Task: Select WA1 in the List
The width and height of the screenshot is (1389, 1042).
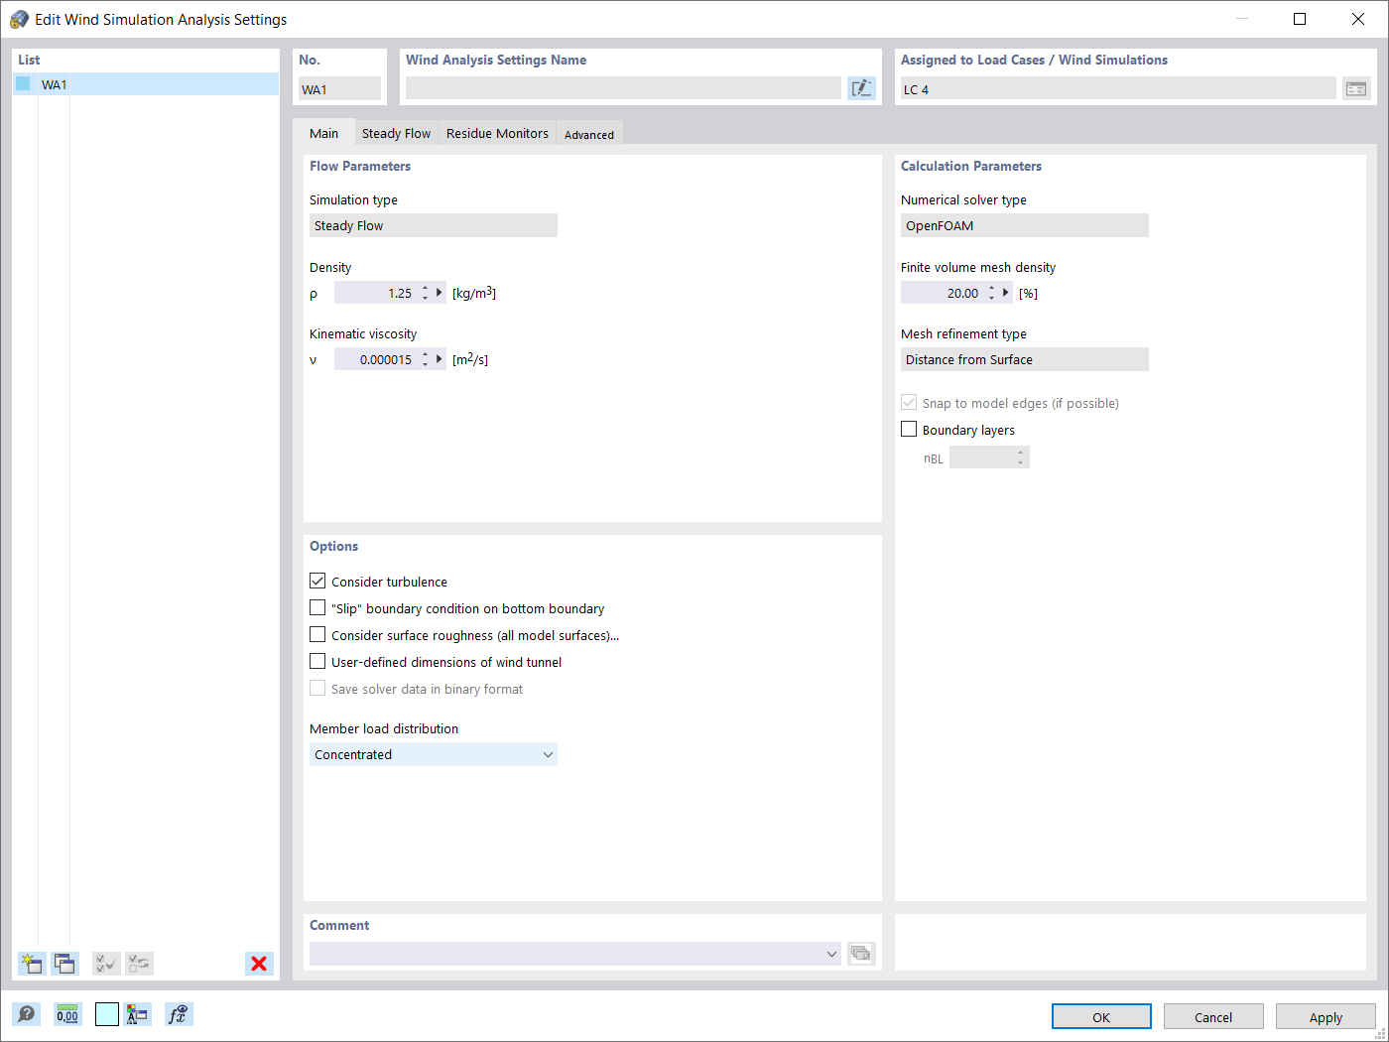Action: coord(146,84)
